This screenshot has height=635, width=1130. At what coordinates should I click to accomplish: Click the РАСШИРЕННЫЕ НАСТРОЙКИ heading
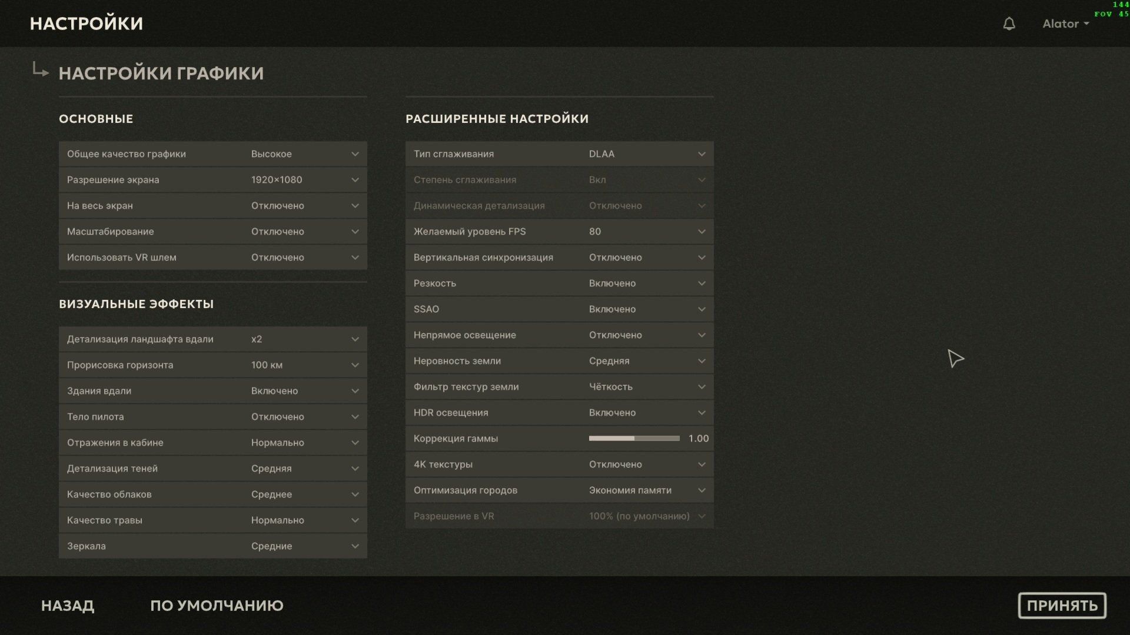(x=497, y=119)
